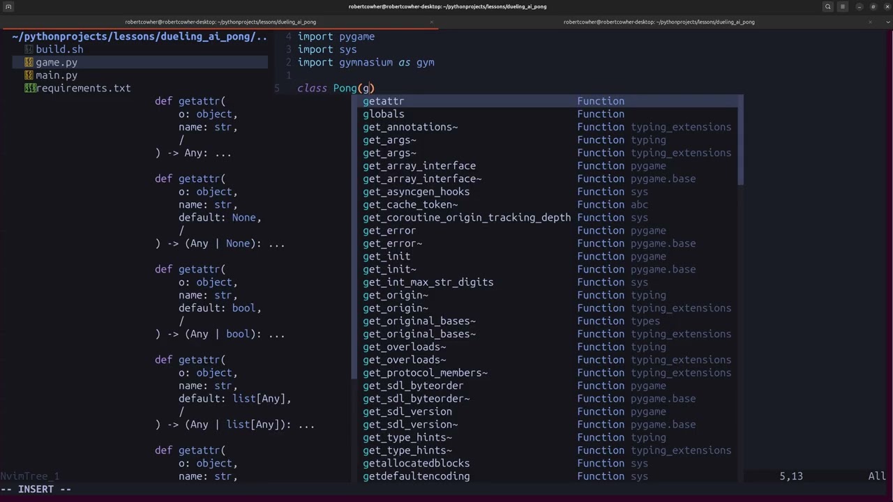Click 'default: list[Any],' in docs popup
Image resolution: width=893 pixels, height=502 pixels.
pos(234,398)
